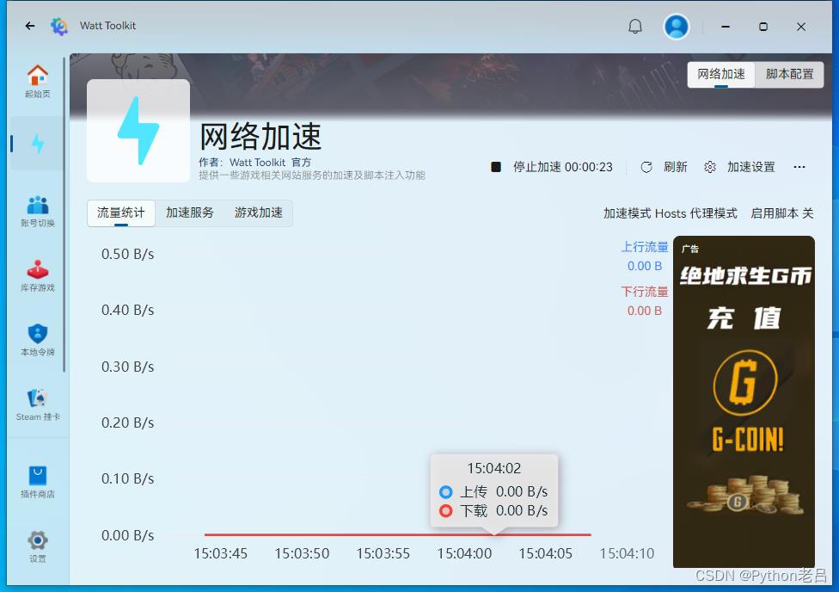The image size is (839, 592).
Task: Click the 0.20 B/s axis label
Action: click(127, 422)
